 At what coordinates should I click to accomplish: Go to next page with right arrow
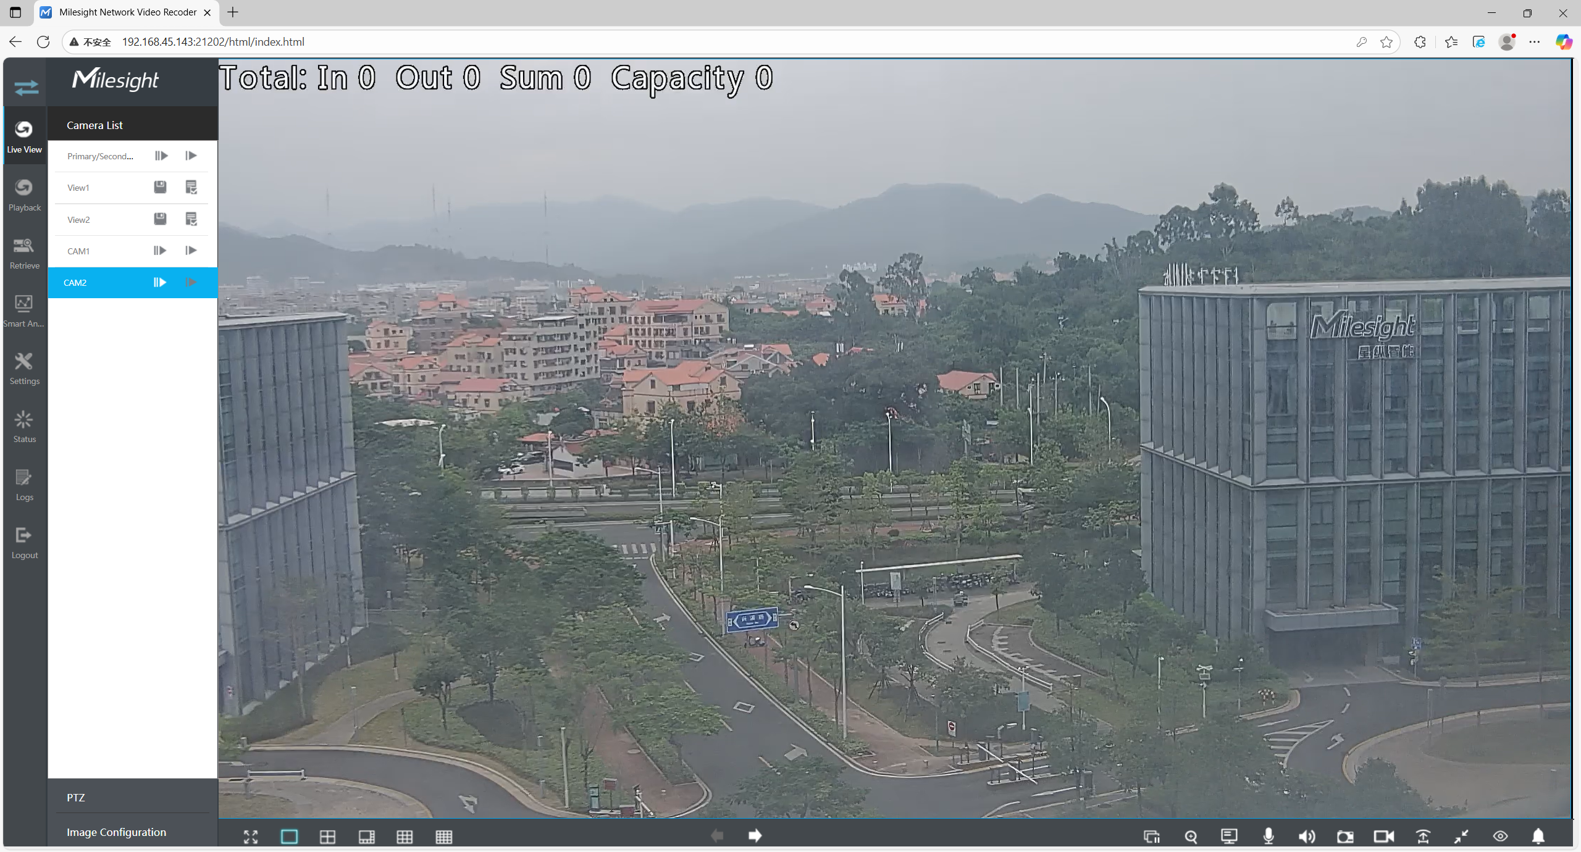coord(755,835)
